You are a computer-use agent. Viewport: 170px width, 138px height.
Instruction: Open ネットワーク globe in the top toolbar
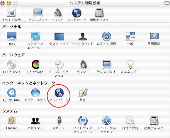pyautogui.click(x=77, y=13)
